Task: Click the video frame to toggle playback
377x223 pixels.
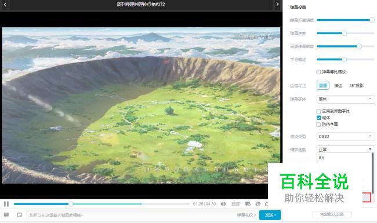Action: [x=141, y=105]
